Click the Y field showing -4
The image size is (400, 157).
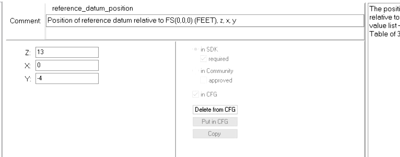tap(67, 78)
